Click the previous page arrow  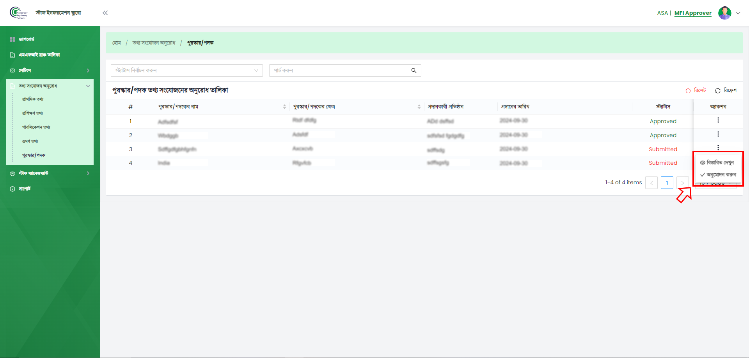651,183
